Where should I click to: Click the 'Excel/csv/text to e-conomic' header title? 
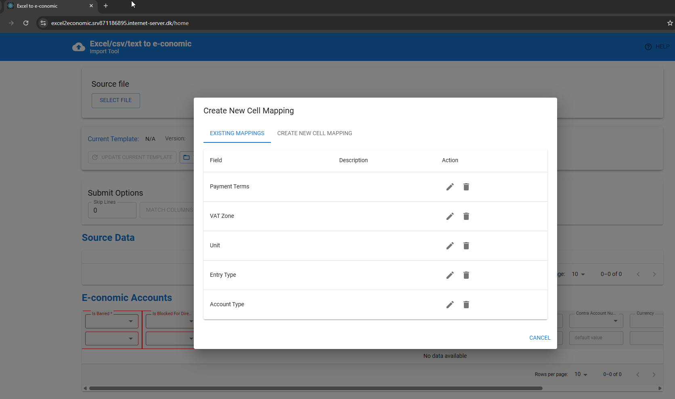coord(140,44)
